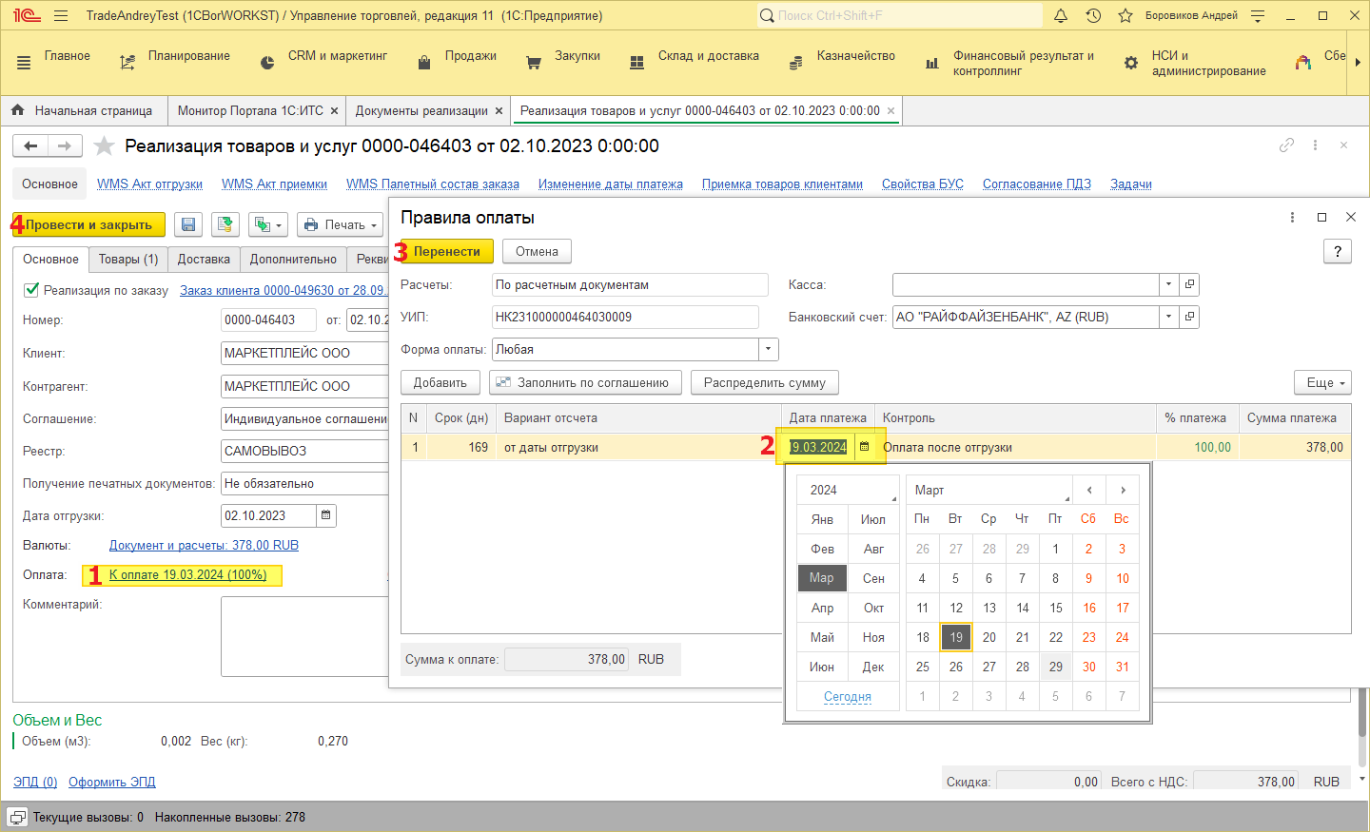Viewport: 1370px width, 832px height.
Task: Open notifications bell icon
Action: [x=1061, y=15]
